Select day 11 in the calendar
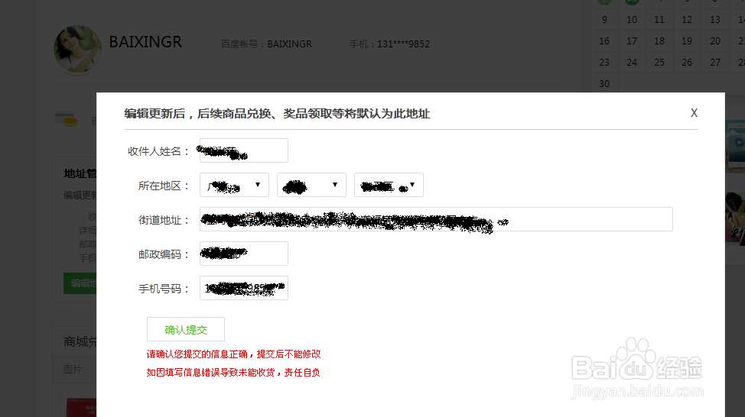745x417 pixels. pyautogui.click(x=659, y=19)
